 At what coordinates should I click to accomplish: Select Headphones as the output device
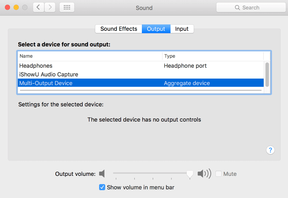(x=36, y=66)
